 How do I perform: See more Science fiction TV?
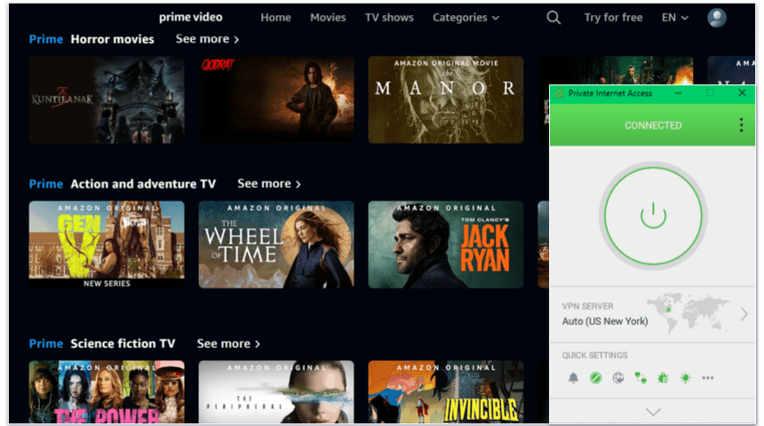[228, 343]
